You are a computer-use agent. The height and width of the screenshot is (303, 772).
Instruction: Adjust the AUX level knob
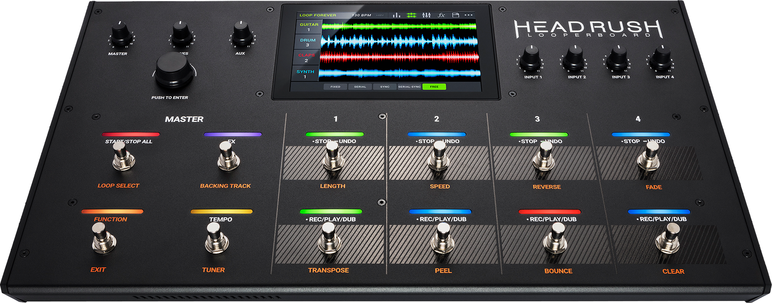coord(241,33)
